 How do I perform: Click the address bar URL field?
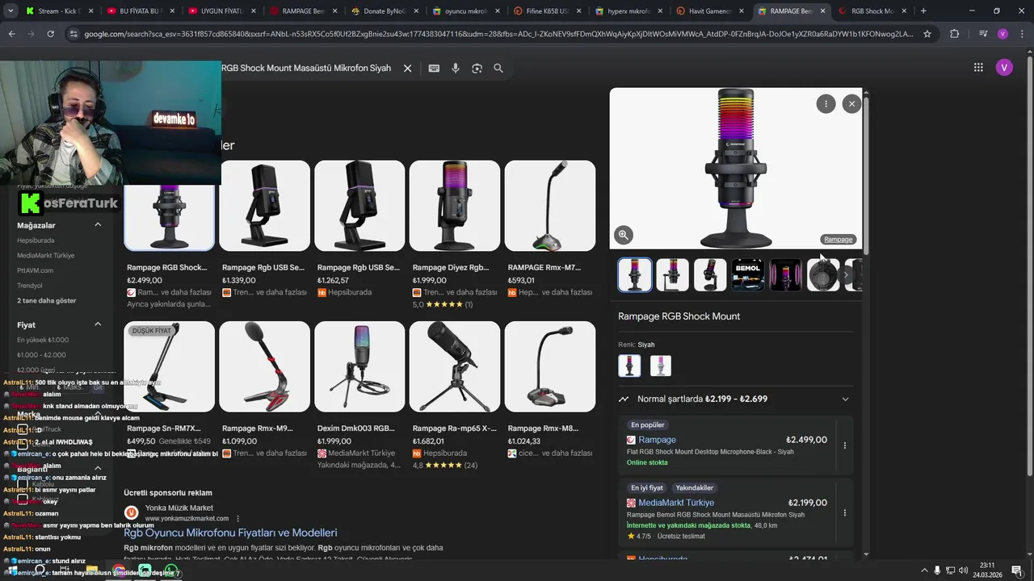coord(498,34)
